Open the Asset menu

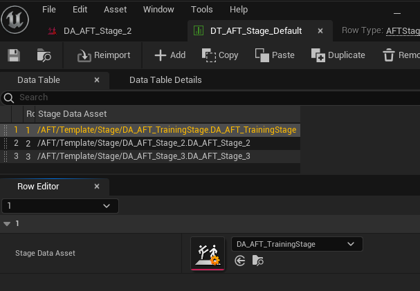point(115,10)
